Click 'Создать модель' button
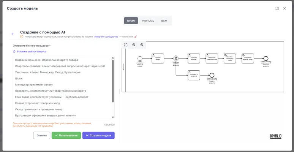 (98, 135)
